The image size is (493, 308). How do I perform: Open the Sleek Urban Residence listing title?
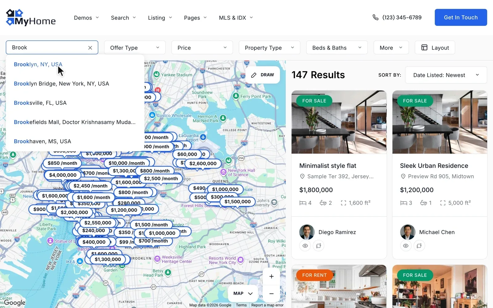coord(434,166)
